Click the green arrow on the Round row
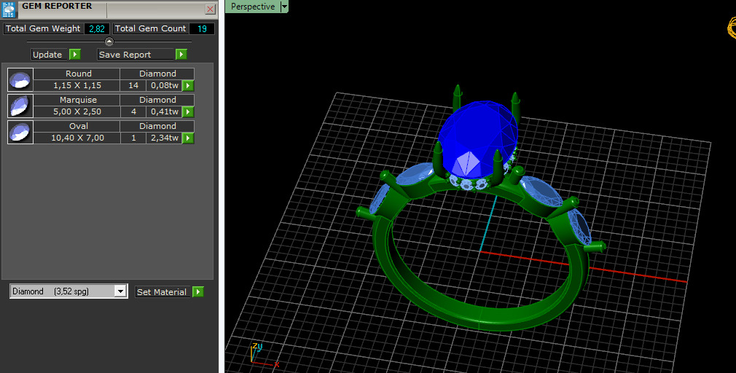 click(188, 85)
